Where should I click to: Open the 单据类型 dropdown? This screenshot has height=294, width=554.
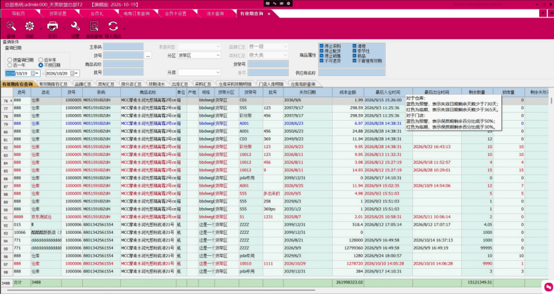click(199, 47)
